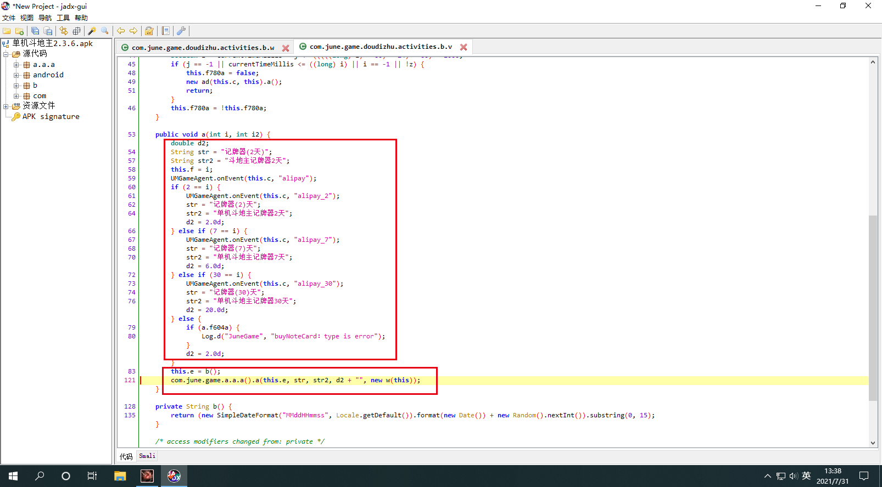Switch to the 代码 view tab
The height and width of the screenshot is (487, 882).
[x=126, y=456]
